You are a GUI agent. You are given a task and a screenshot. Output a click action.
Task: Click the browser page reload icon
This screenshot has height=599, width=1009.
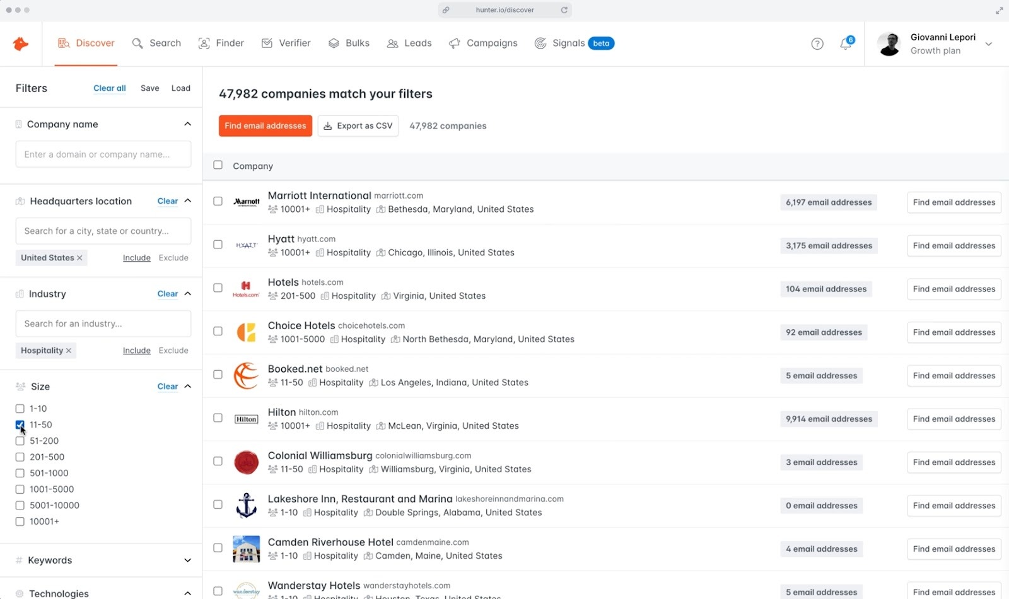pyautogui.click(x=564, y=10)
